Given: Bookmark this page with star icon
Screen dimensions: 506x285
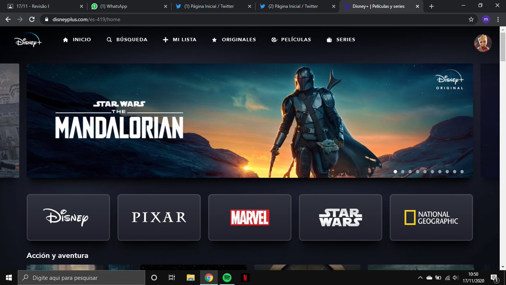Looking at the screenshot, I should [471, 19].
